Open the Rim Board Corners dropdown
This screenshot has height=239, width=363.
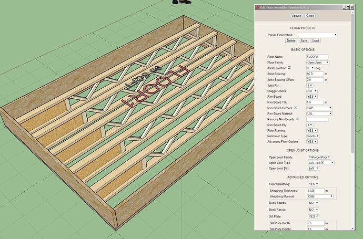point(319,108)
